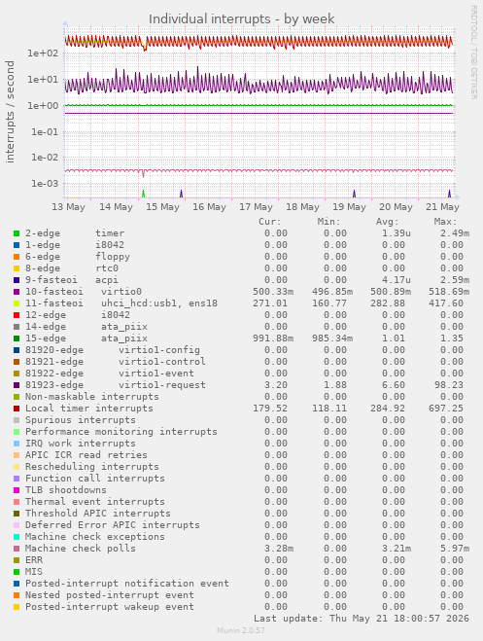Image resolution: width=483 pixels, height=641 pixels.
Task: Click the Last update timestamp text
Action: pos(362,618)
